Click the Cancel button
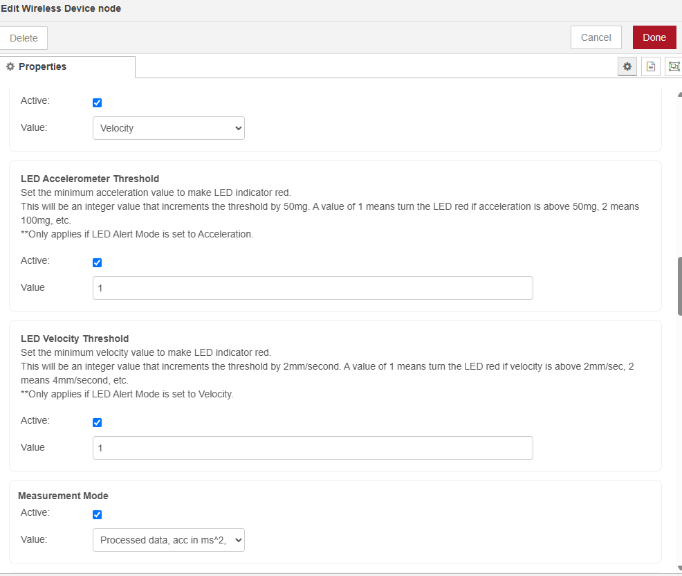This screenshot has height=576, width=682. (x=596, y=37)
